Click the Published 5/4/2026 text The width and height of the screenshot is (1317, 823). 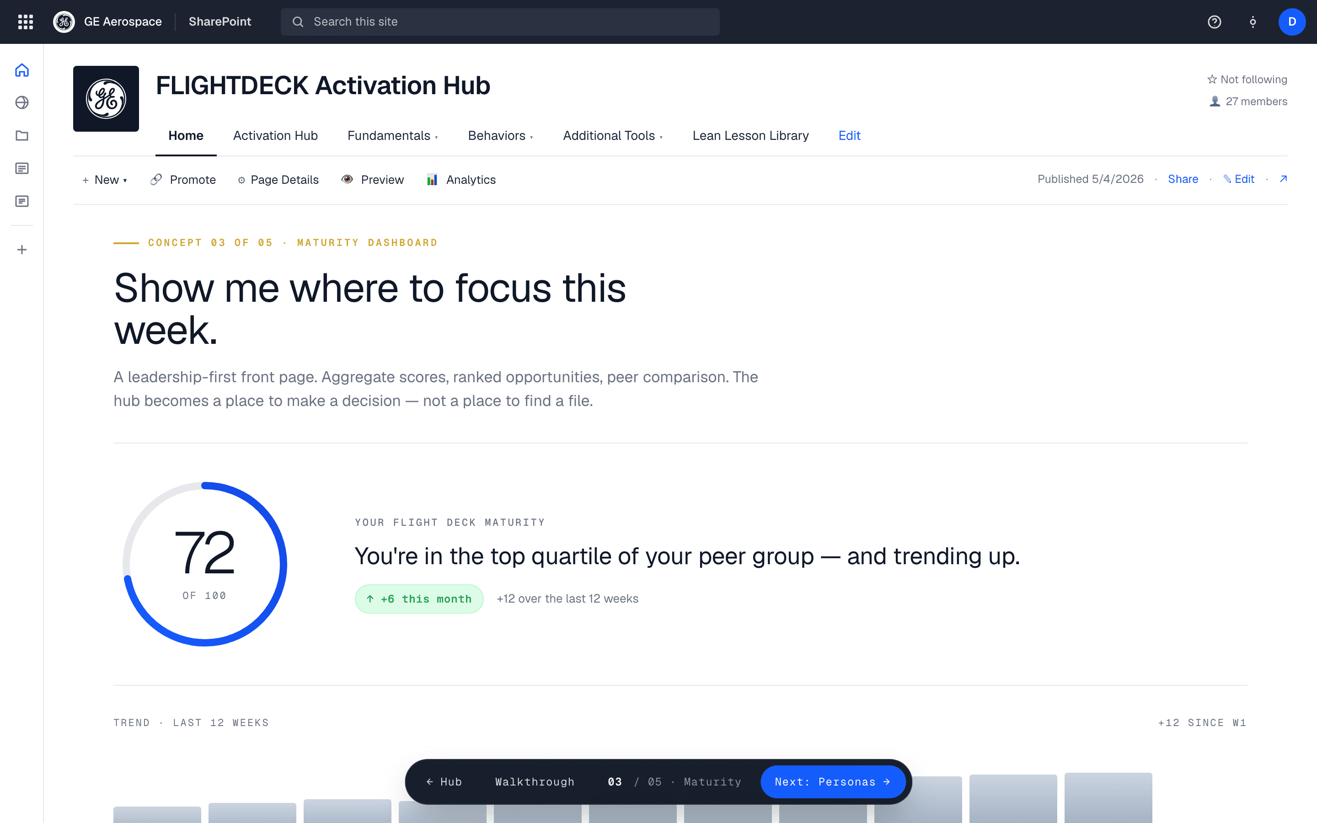(1090, 179)
